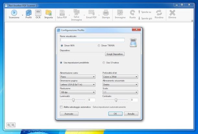Select the Driver TWAIN radio button
Screen dimensions: 198x134
(99, 45)
